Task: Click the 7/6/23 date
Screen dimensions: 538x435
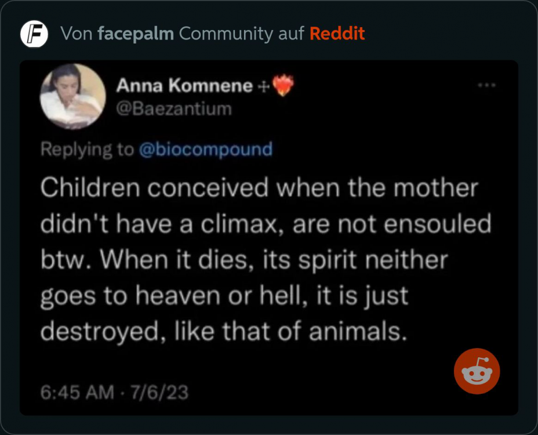Action: point(160,393)
